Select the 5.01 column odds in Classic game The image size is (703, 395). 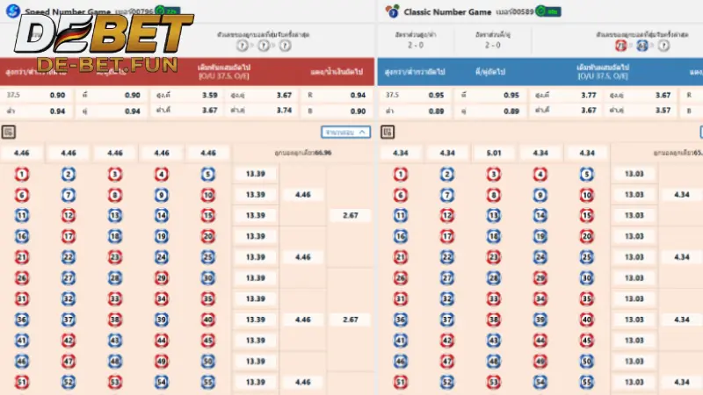click(494, 153)
